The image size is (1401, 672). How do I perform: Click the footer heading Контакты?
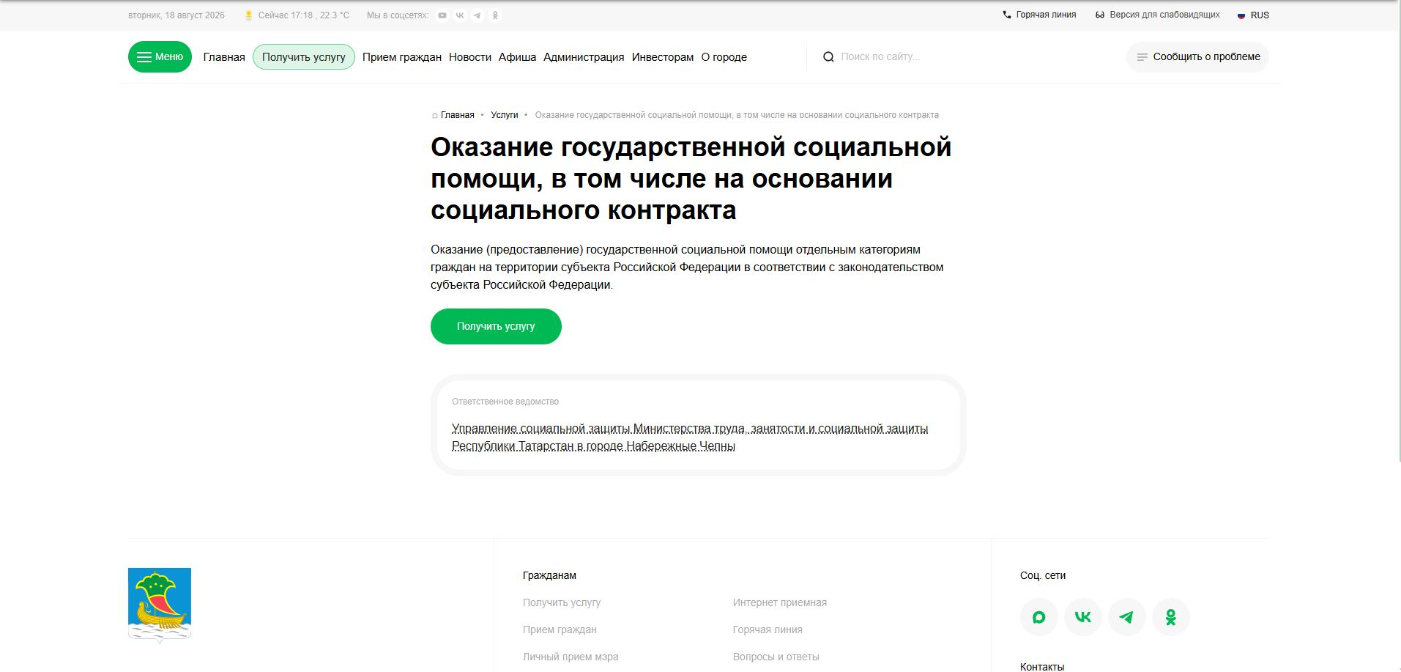1042,667
